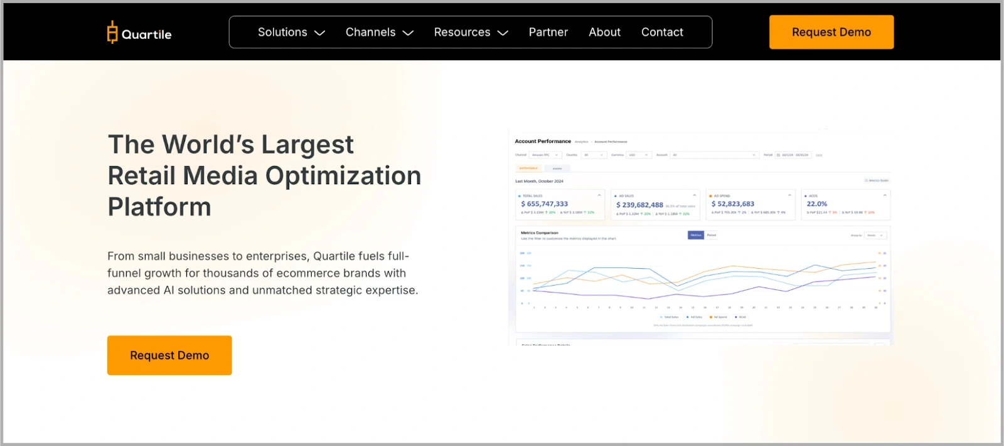Screen dimensions: 1004x446
Task: Collapse the Ad Spend card chevron
Action: 789,195
